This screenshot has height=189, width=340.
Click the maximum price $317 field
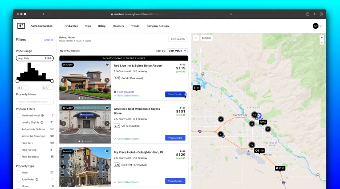click(47, 87)
